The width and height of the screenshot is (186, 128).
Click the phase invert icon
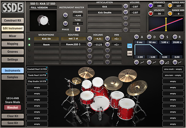point(77,29)
